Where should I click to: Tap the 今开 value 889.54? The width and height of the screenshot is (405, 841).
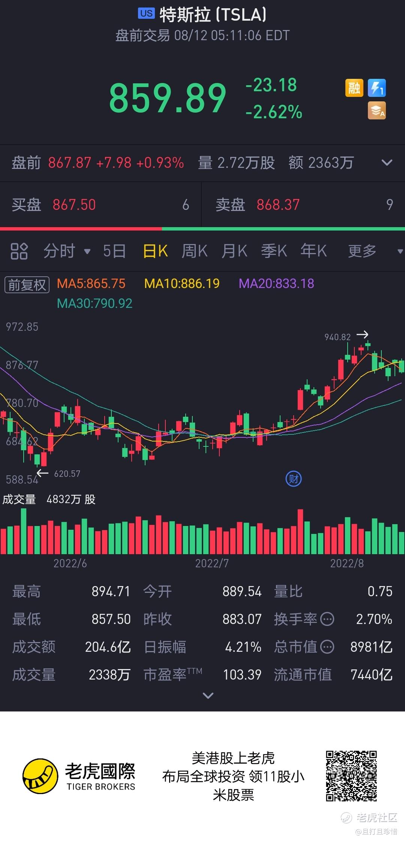click(x=242, y=592)
